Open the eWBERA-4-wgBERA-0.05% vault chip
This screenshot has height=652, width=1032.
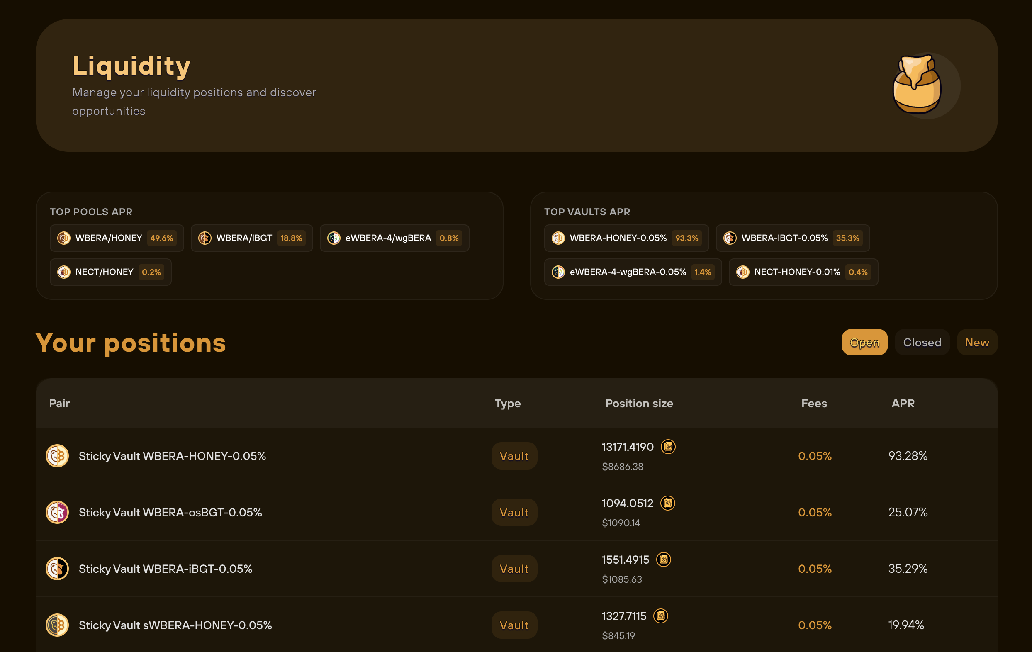coord(633,272)
